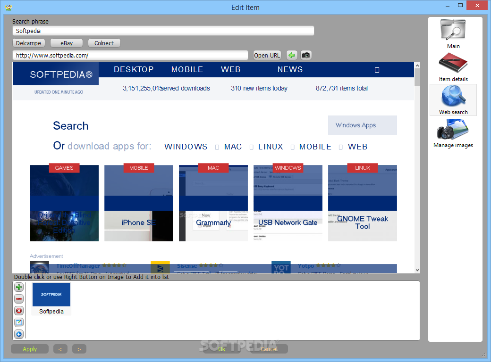Click the WEB download apps link
The height and width of the screenshot is (362, 491).
click(x=357, y=147)
